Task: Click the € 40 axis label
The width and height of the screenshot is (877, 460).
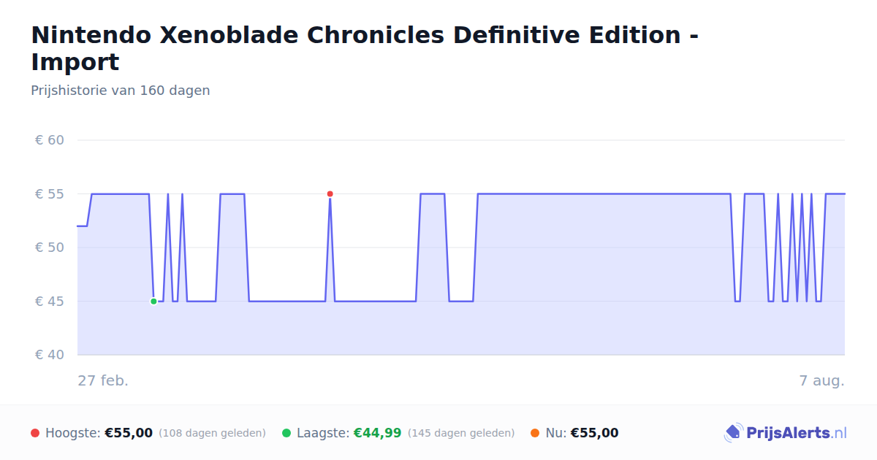Action: (x=50, y=355)
